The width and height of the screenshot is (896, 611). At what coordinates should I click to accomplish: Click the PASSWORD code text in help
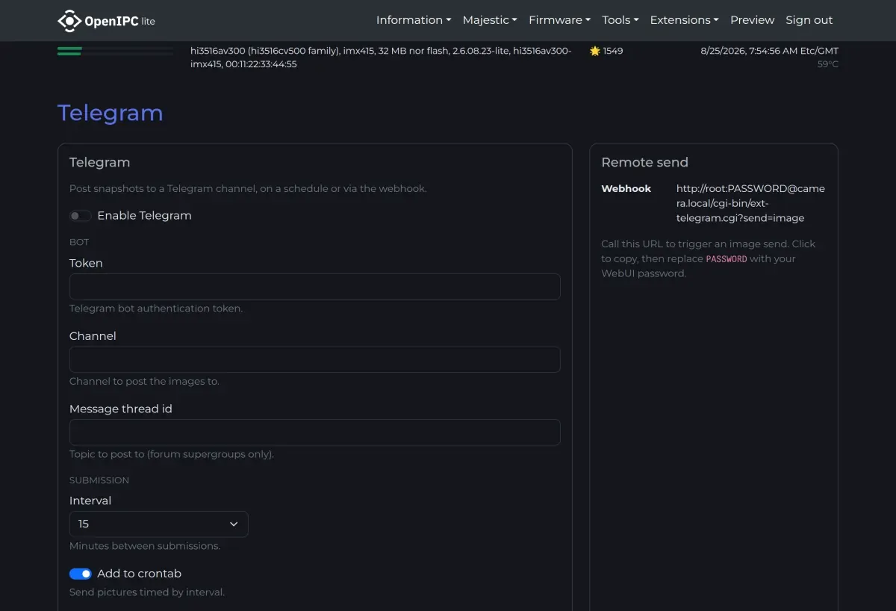pos(727,259)
